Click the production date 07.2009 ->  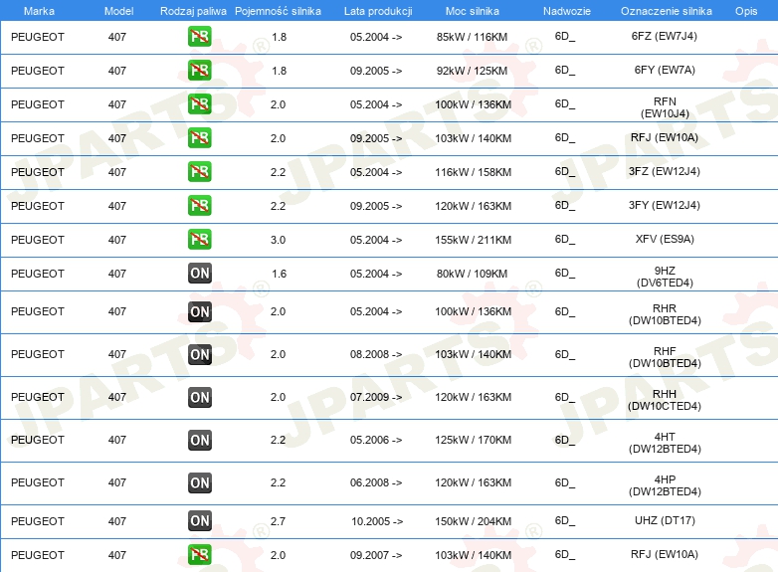[x=376, y=397]
